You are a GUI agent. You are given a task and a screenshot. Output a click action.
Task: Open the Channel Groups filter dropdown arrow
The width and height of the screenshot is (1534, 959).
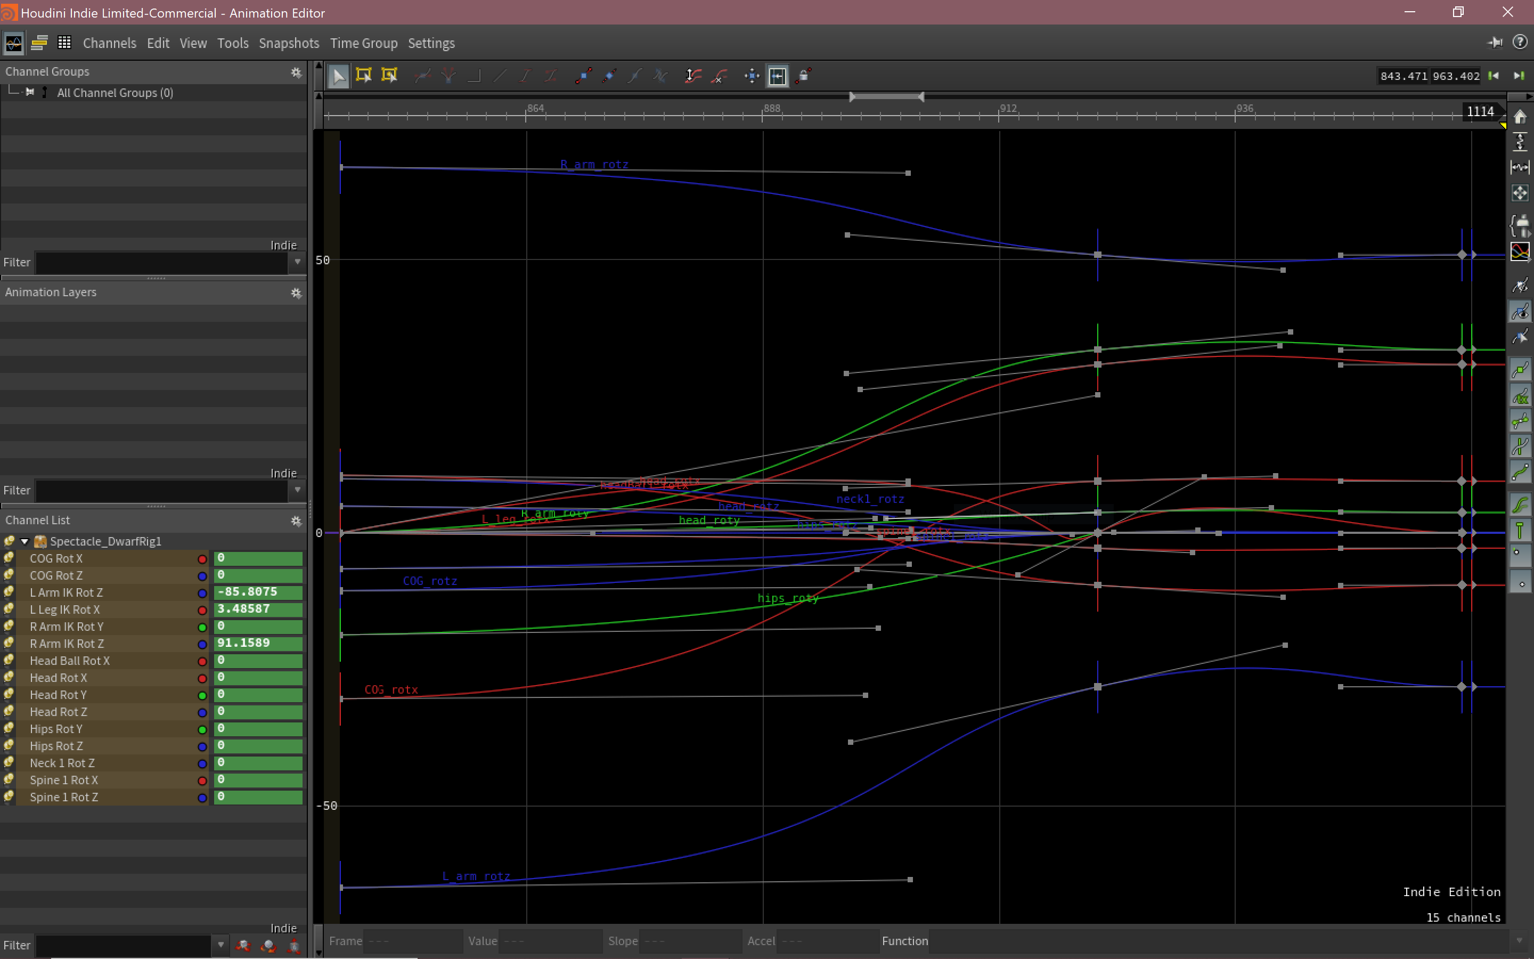point(297,262)
